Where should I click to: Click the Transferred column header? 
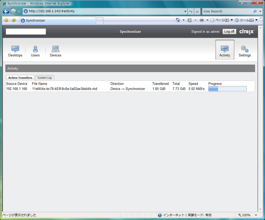pos(160,84)
